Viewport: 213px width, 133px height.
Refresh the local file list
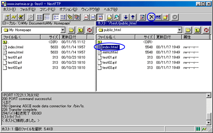[x=89, y=30]
